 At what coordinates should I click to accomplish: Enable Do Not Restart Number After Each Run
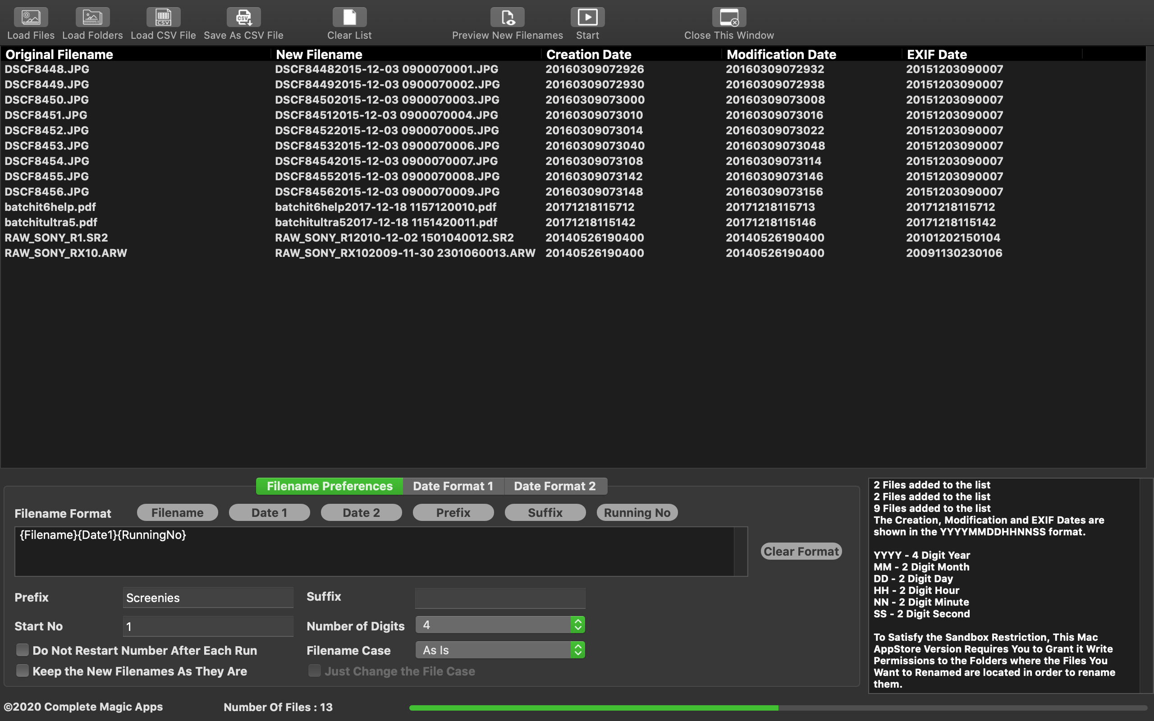click(x=22, y=649)
